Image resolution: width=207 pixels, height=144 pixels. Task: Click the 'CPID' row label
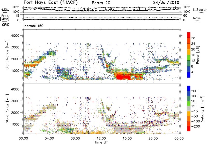[6, 25]
